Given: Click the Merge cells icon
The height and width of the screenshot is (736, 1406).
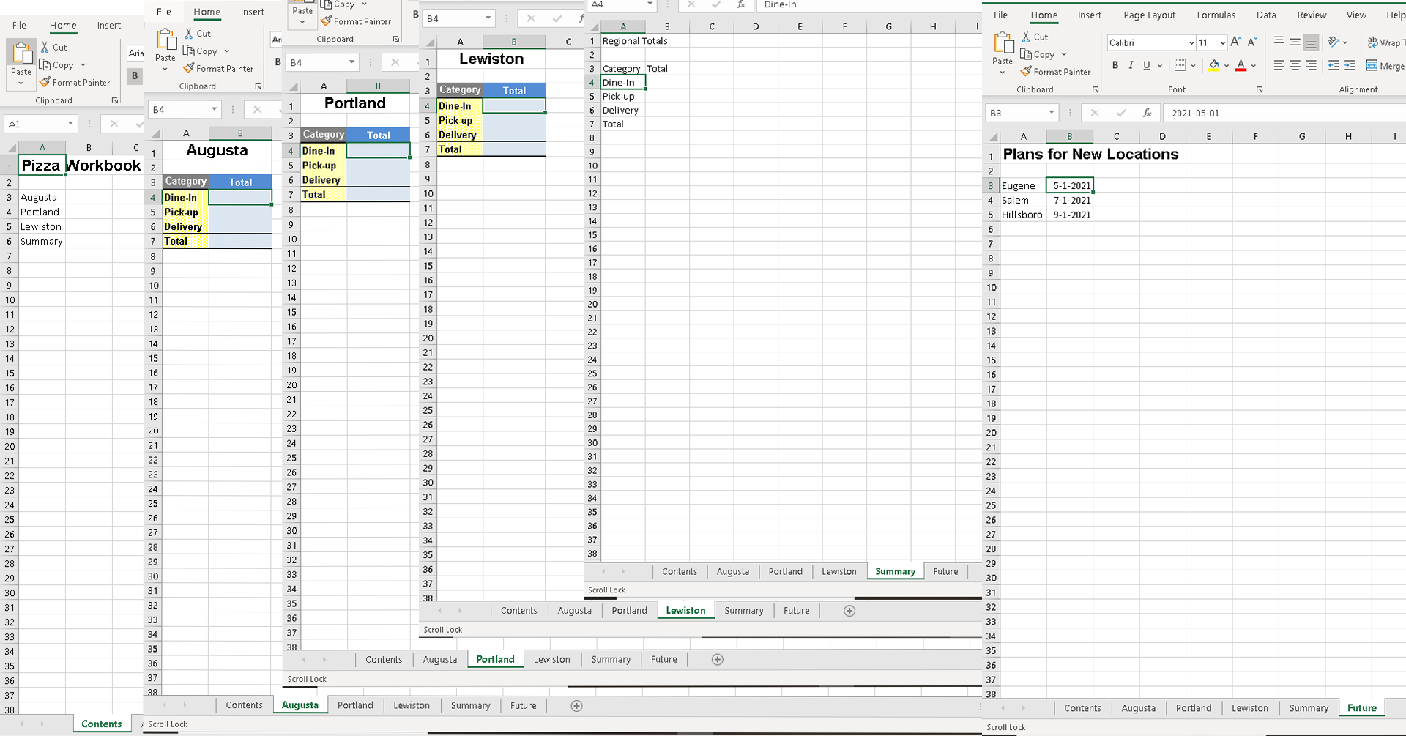Looking at the screenshot, I should tap(1372, 65).
